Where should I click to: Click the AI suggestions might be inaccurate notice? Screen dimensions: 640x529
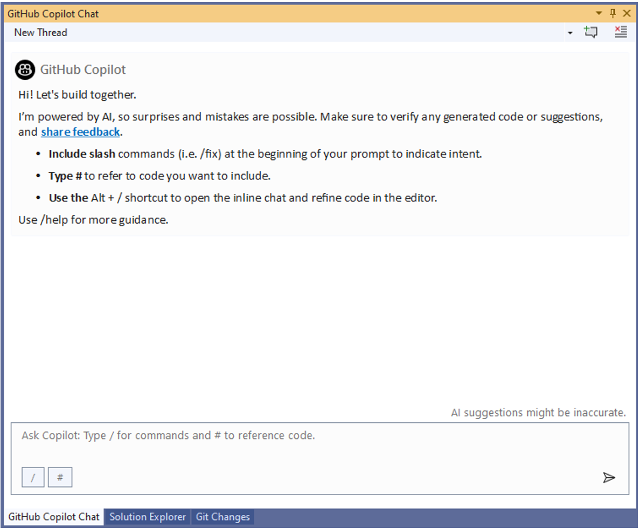coord(538,413)
